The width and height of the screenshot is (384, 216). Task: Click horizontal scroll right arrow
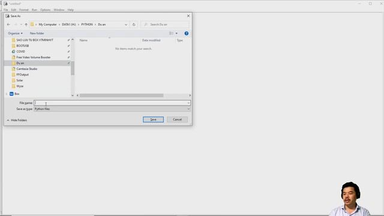[x=190, y=95]
